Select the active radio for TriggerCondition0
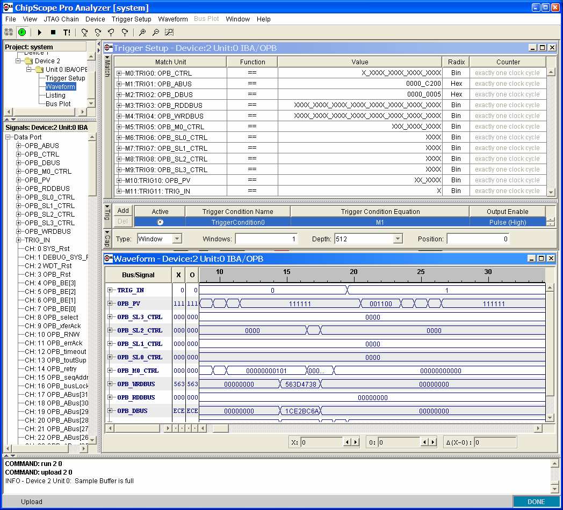Viewport: 563px width, 510px height. 160,222
